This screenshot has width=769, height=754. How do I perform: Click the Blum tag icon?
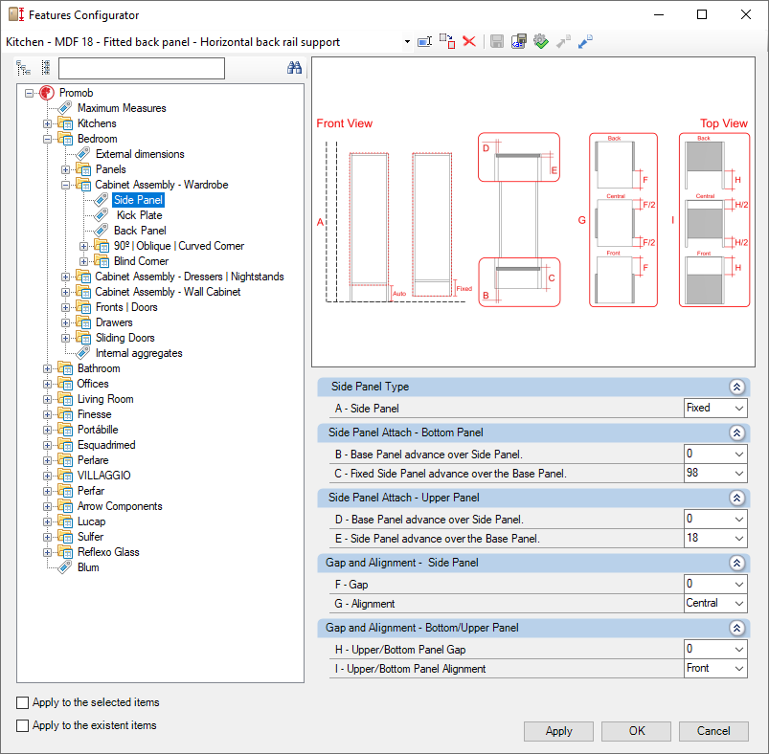point(65,567)
